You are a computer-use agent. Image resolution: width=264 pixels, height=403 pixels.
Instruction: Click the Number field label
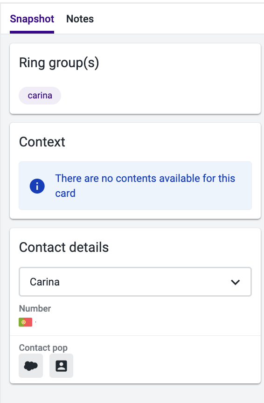click(x=35, y=308)
